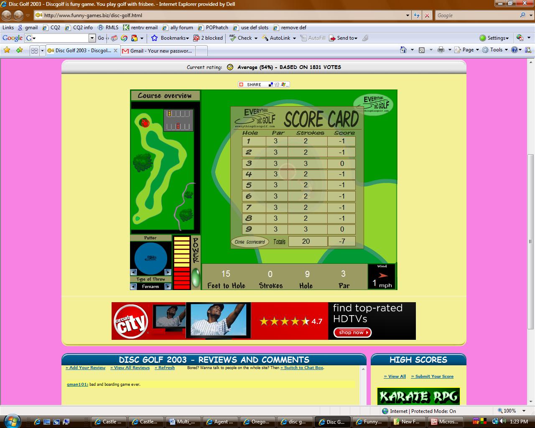Click the Refresh comments link

pos(165,368)
